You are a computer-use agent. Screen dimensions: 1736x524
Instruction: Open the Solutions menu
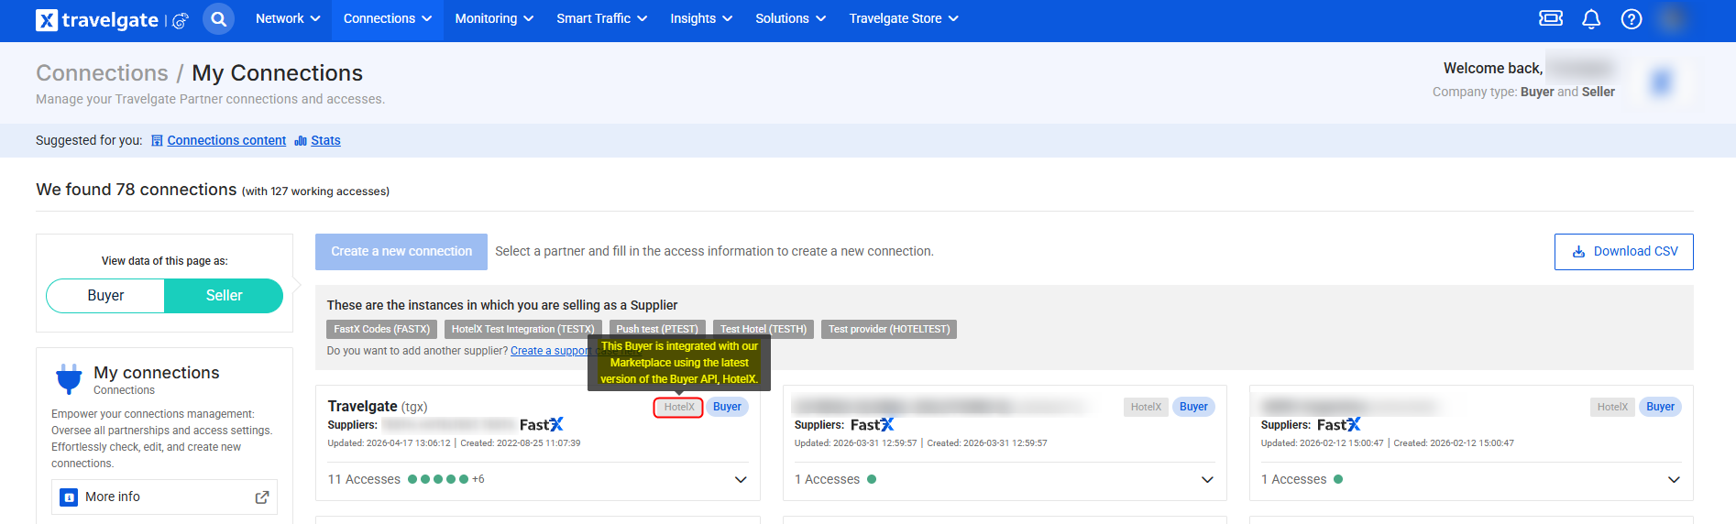pyautogui.click(x=790, y=18)
